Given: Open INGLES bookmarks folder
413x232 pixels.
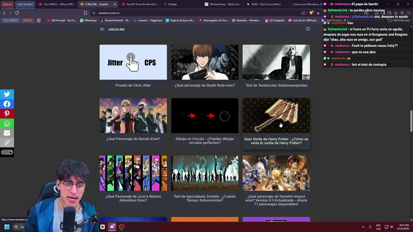Looking at the screenshot, I should (28, 20).
